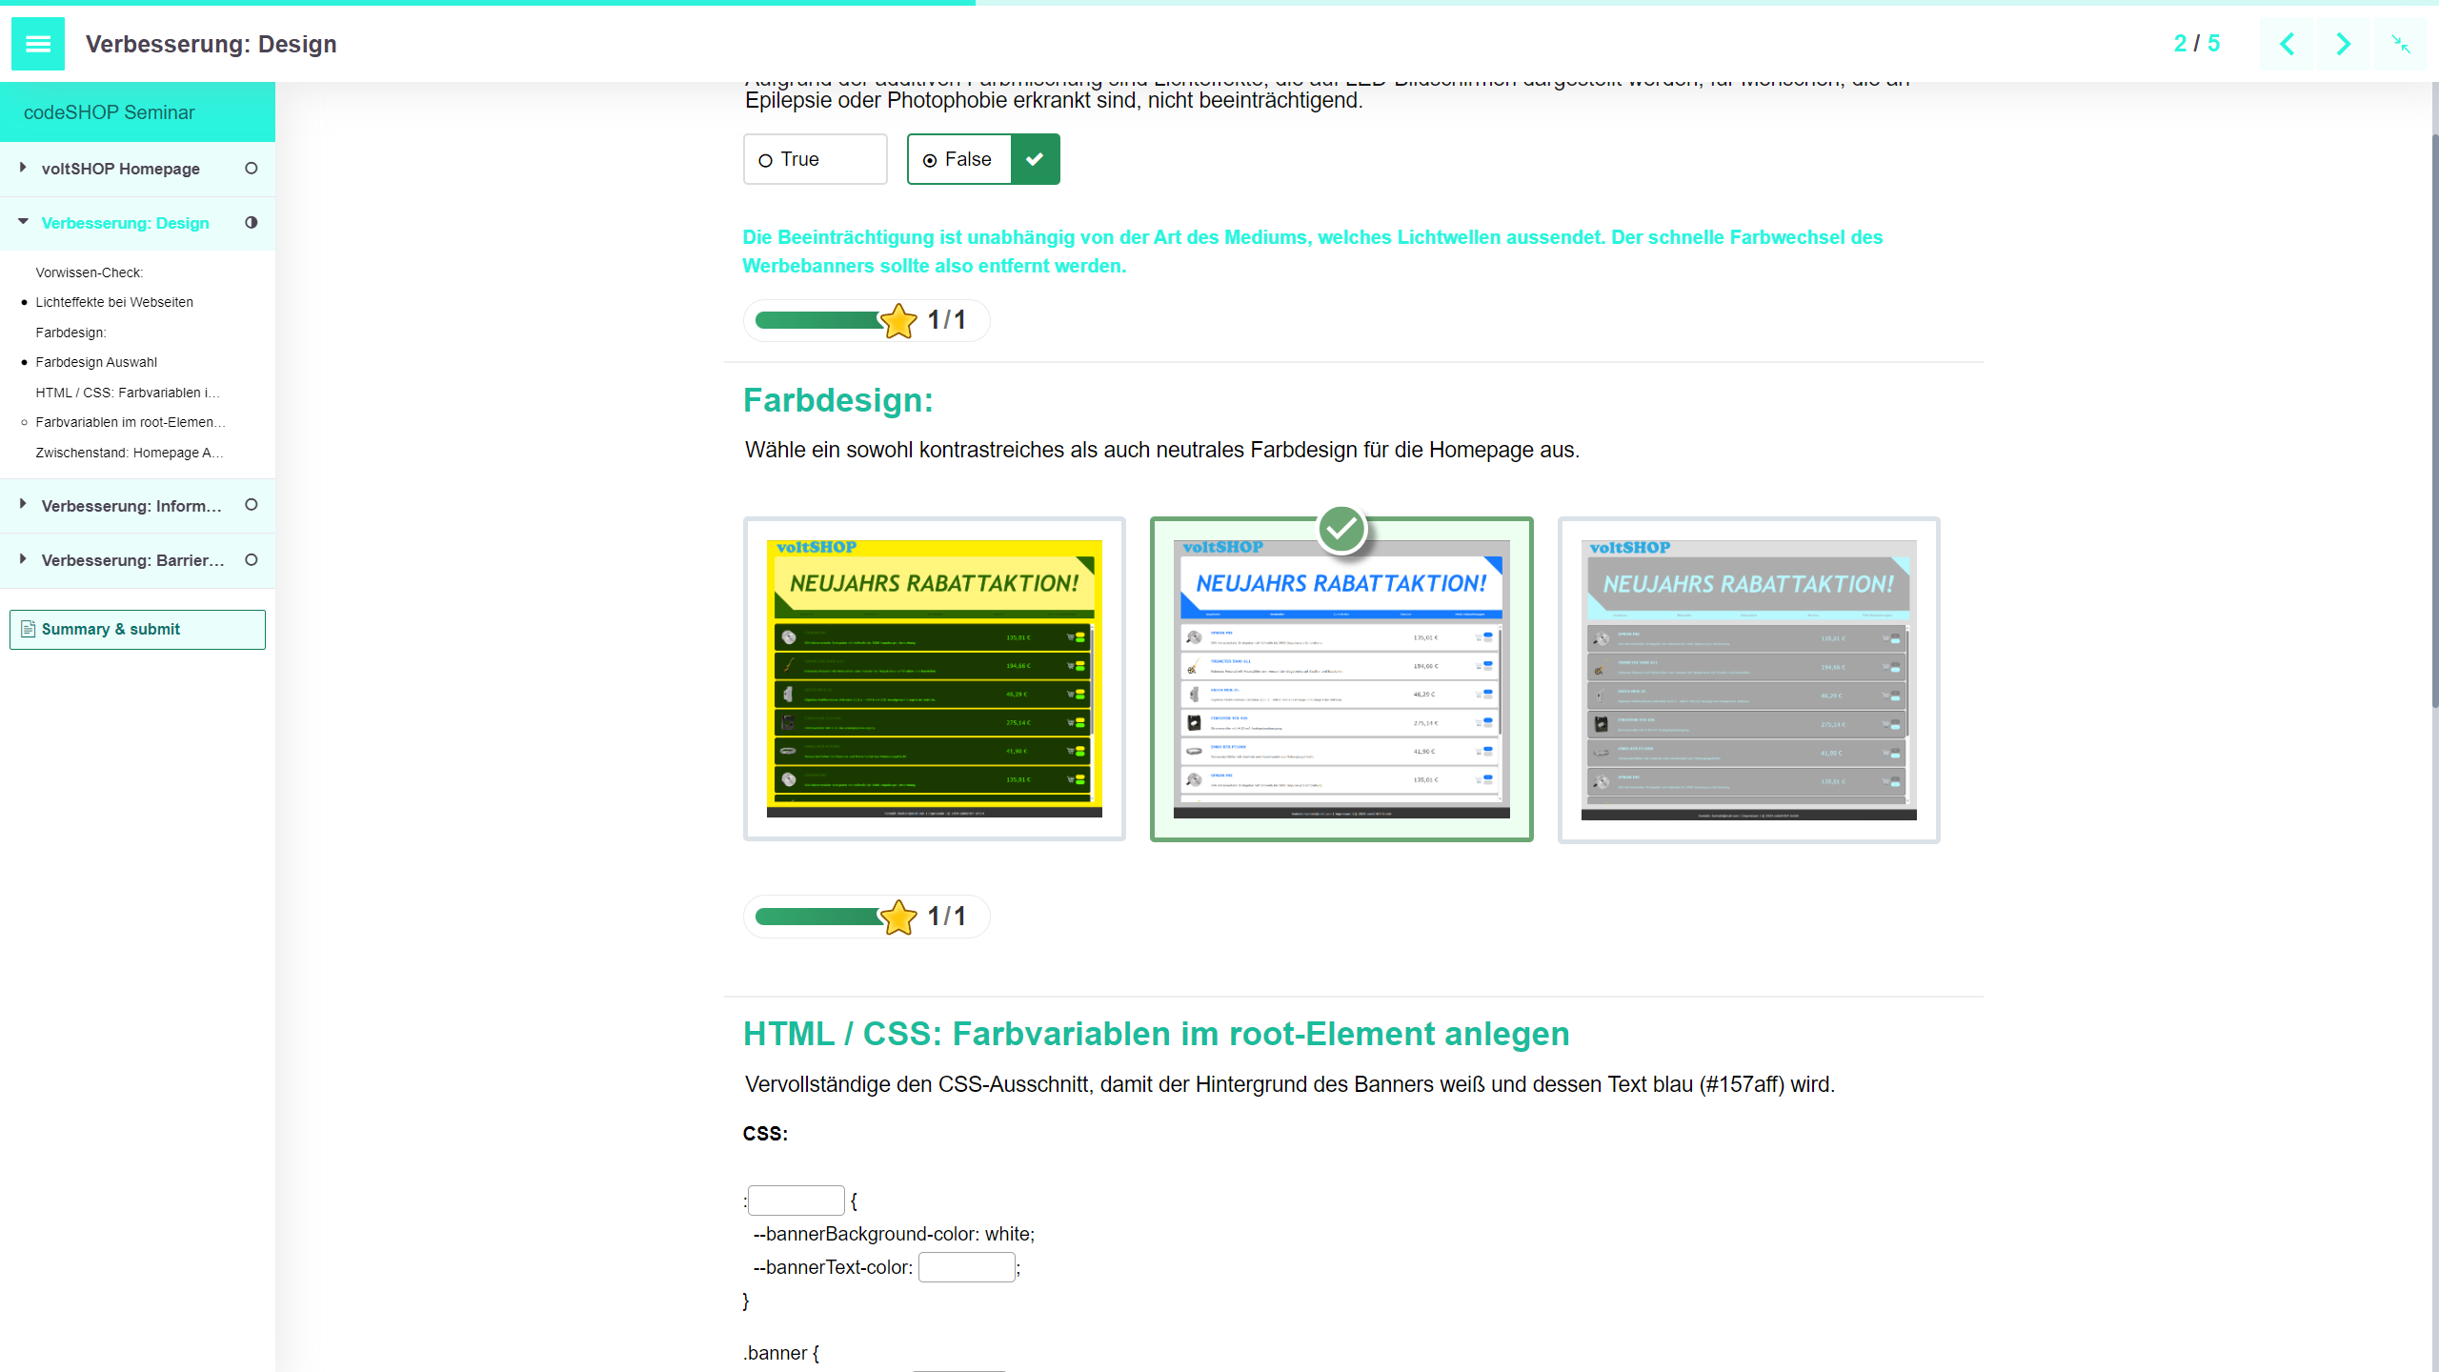
Task: Collapse the Verbesserung: Design section
Action: [x=23, y=222]
